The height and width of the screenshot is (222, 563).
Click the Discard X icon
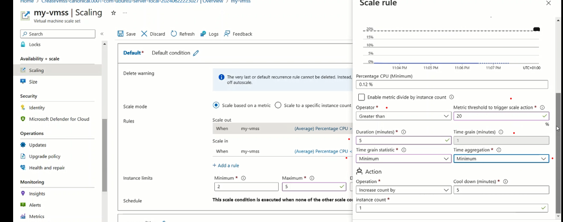tap(144, 34)
